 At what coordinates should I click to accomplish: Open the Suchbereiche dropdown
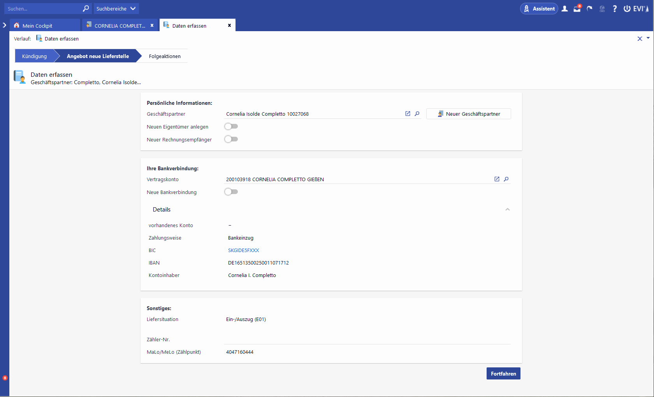tap(116, 9)
